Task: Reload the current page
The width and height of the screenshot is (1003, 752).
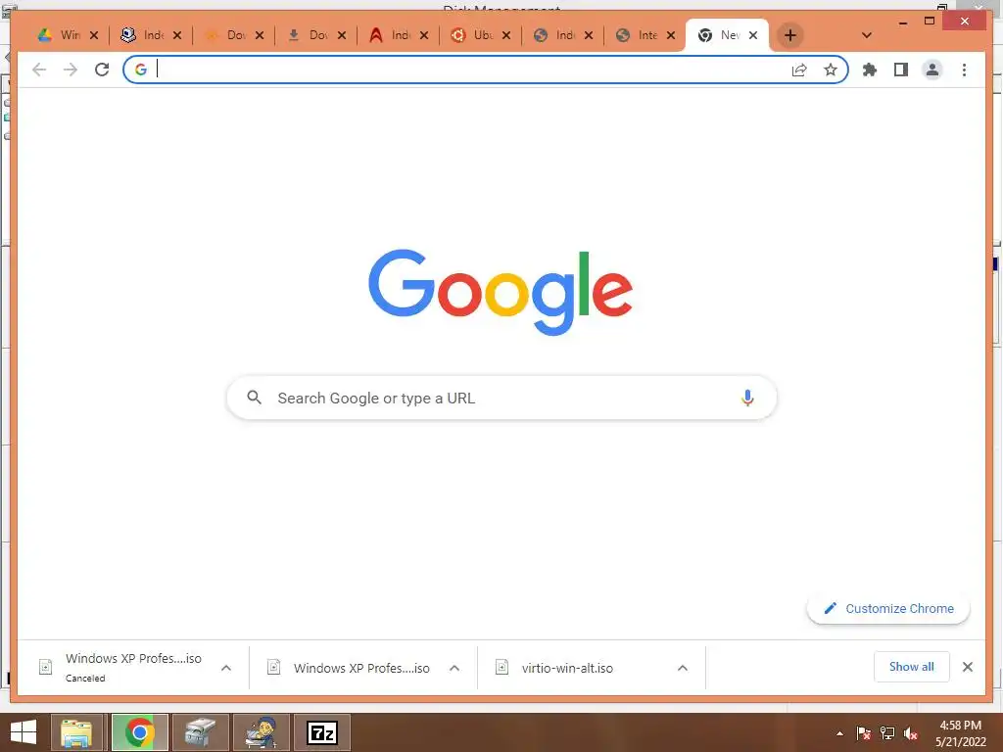Action: tap(102, 70)
